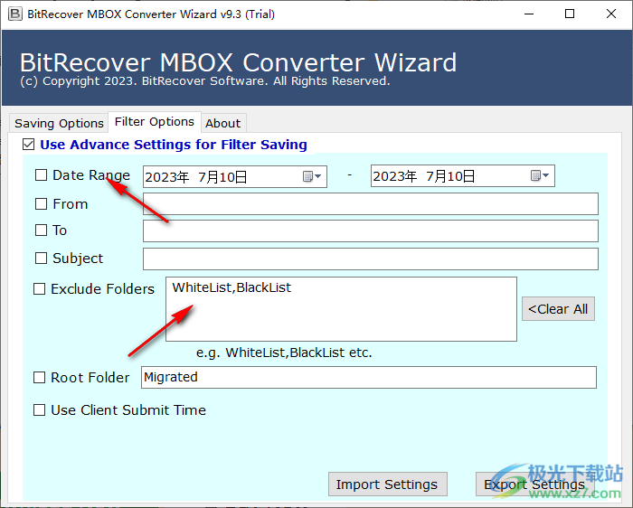633x508 pixels.
Task: Open the About tab
Action: (222, 123)
